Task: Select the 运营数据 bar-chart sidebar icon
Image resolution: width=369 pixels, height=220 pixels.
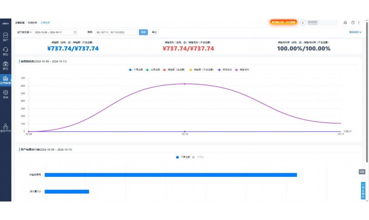Action: (5, 80)
